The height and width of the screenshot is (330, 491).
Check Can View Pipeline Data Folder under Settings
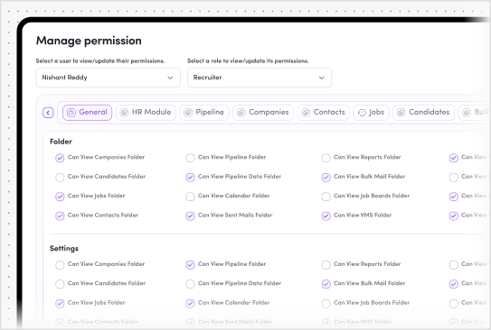click(x=190, y=284)
